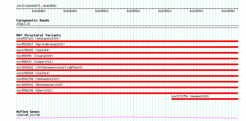Click the DGV Structural Variants track title
Image resolution: width=246 pixels, height=121 pixels.
tap(39, 35)
